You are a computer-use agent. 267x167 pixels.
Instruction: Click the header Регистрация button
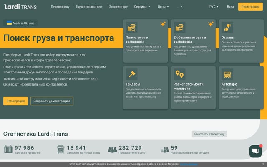click(x=250, y=7)
